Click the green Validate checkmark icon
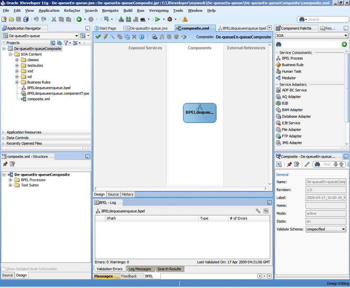The image size is (350, 288). point(98,37)
